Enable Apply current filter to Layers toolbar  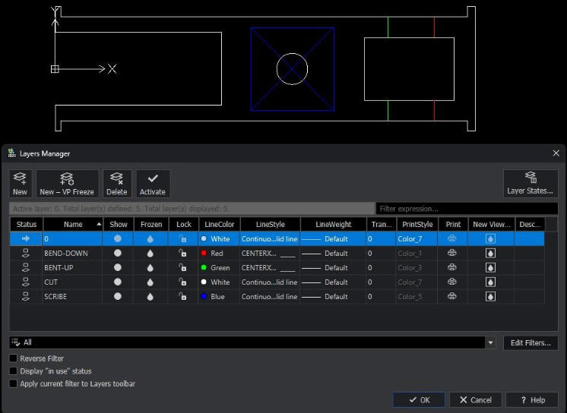pos(14,384)
